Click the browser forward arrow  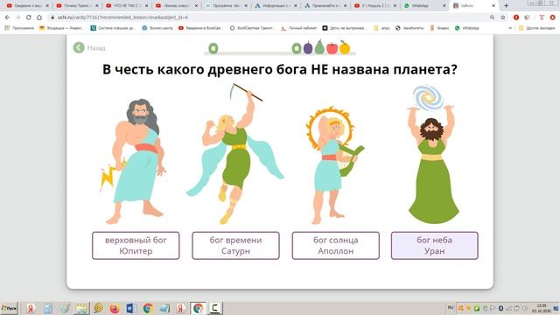(x=17, y=17)
